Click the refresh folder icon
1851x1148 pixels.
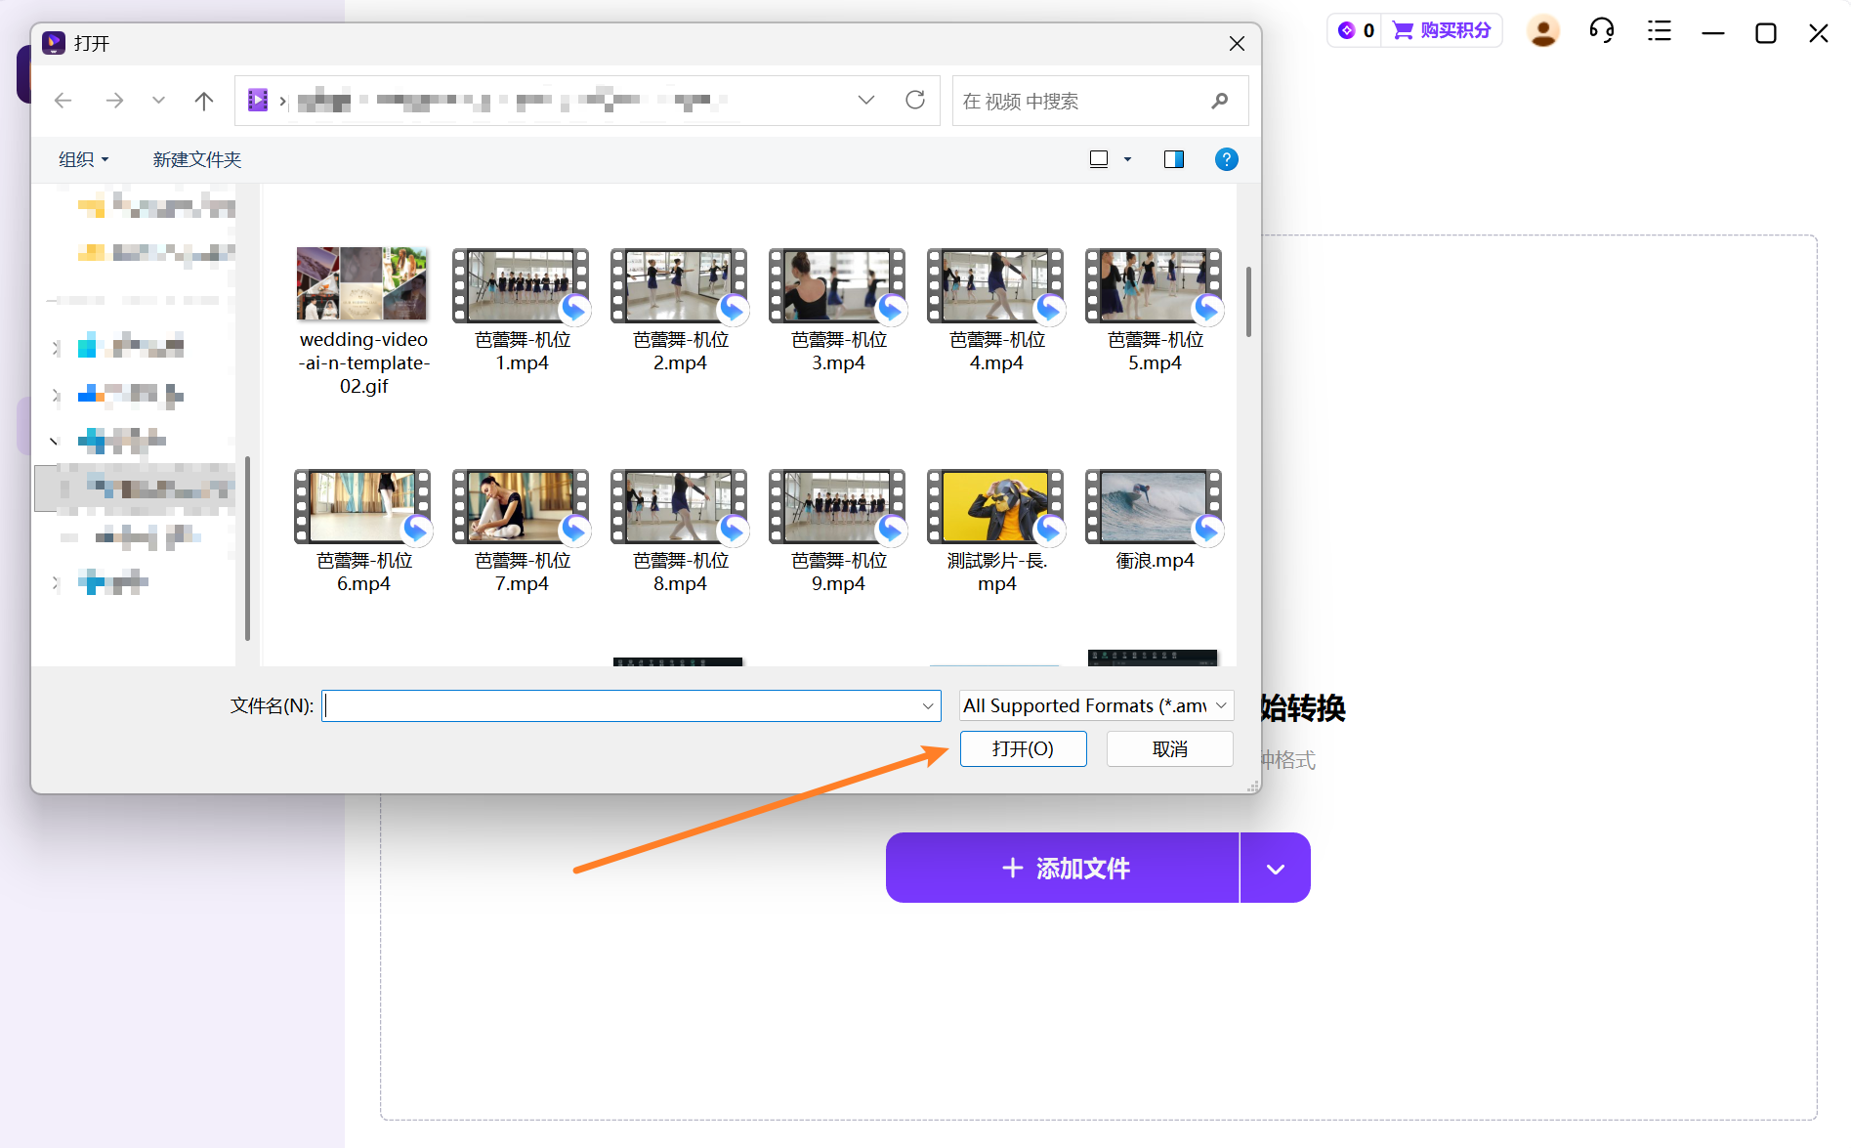pyautogui.click(x=915, y=101)
